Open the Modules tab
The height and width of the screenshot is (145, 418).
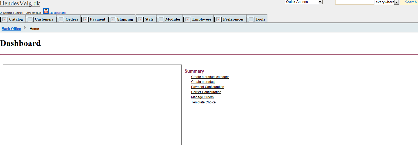tap(173, 19)
